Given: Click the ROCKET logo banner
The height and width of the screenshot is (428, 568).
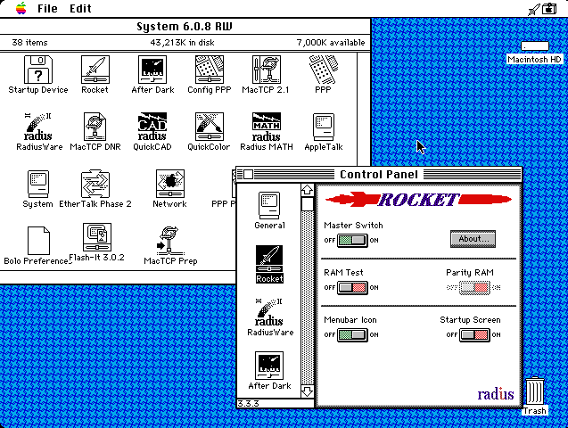Looking at the screenshot, I should 418,200.
